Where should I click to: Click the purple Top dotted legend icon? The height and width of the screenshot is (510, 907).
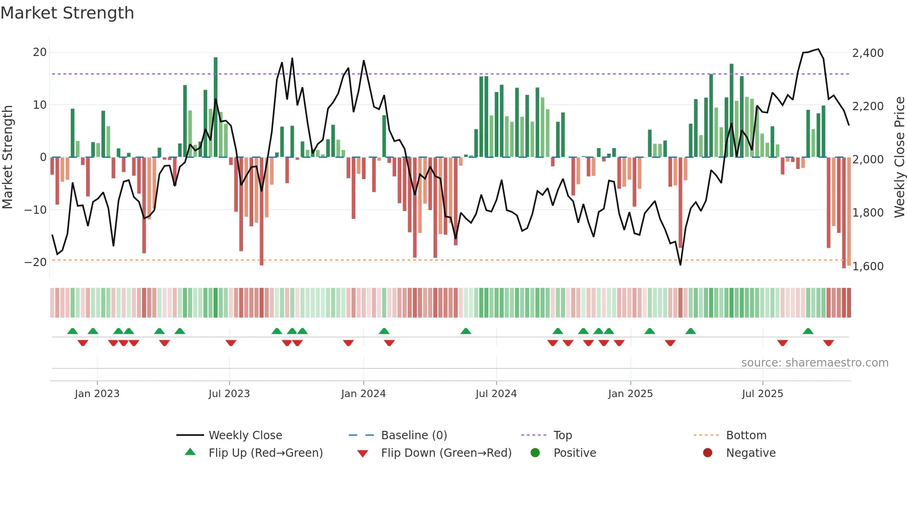(x=534, y=435)
